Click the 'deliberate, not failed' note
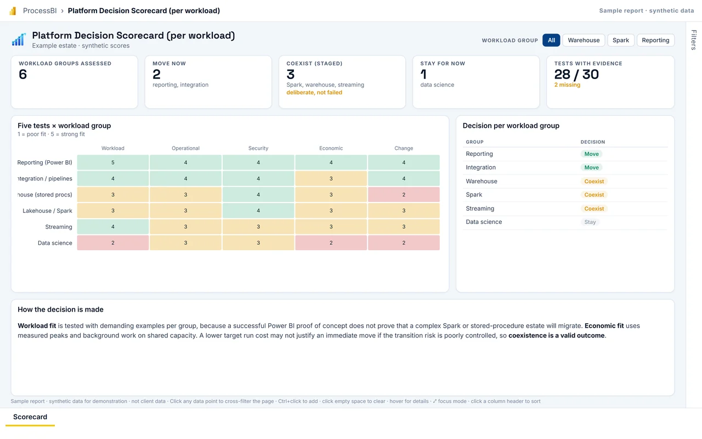The width and height of the screenshot is (702, 439). click(x=314, y=93)
